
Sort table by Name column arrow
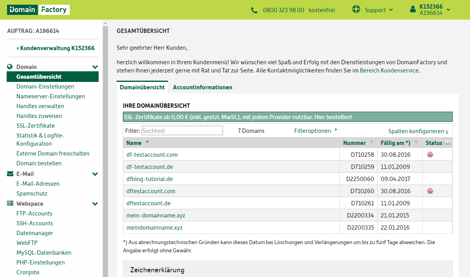[147, 142]
